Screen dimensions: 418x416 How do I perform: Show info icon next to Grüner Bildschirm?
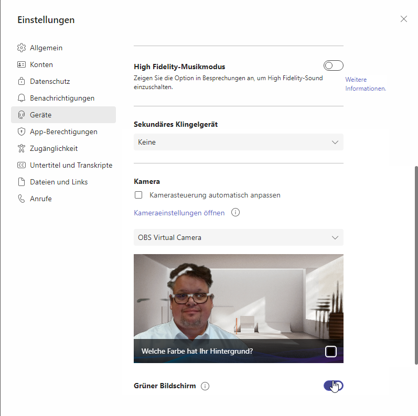tap(205, 386)
